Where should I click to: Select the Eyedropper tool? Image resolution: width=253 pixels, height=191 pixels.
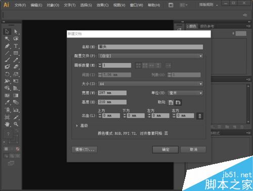7,102
